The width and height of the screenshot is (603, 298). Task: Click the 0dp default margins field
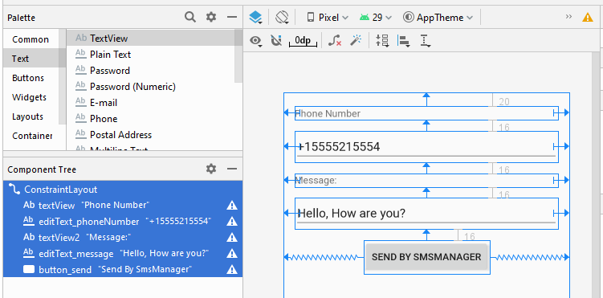coord(303,40)
